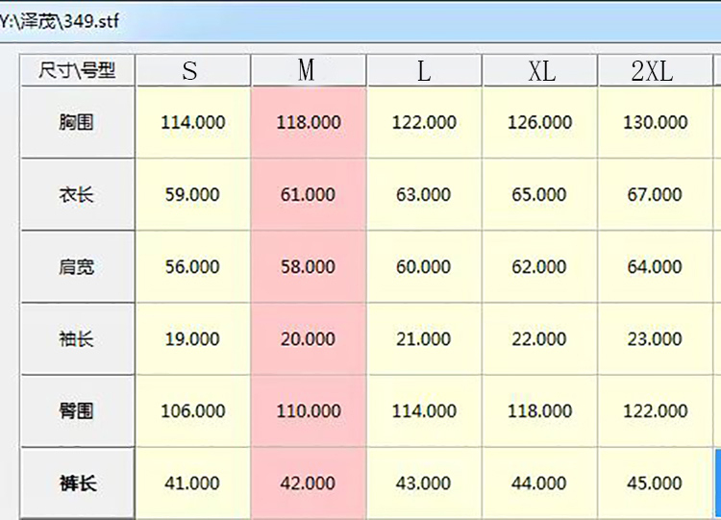The image size is (721, 520).
Task: Select the 衣长 row header
Action: (x=77, y=194)
